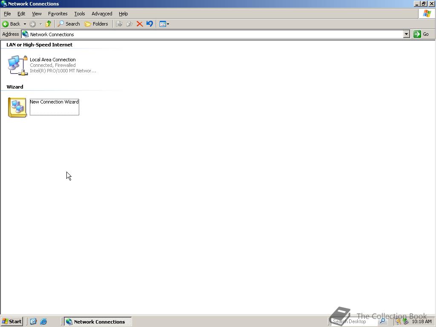Open the File menu
The image size is (436, 327).
pyautogui.click(x=7, y=14)
